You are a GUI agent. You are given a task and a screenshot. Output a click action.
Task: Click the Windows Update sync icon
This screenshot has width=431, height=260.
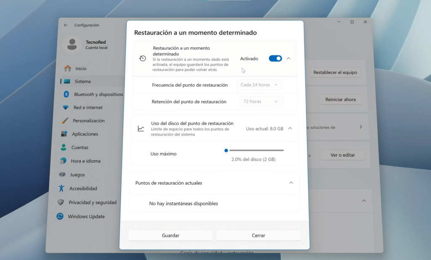60,216
